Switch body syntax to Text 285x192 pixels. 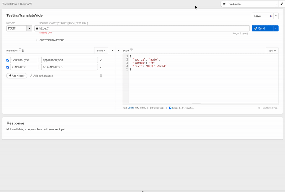[x=125, y=108]
